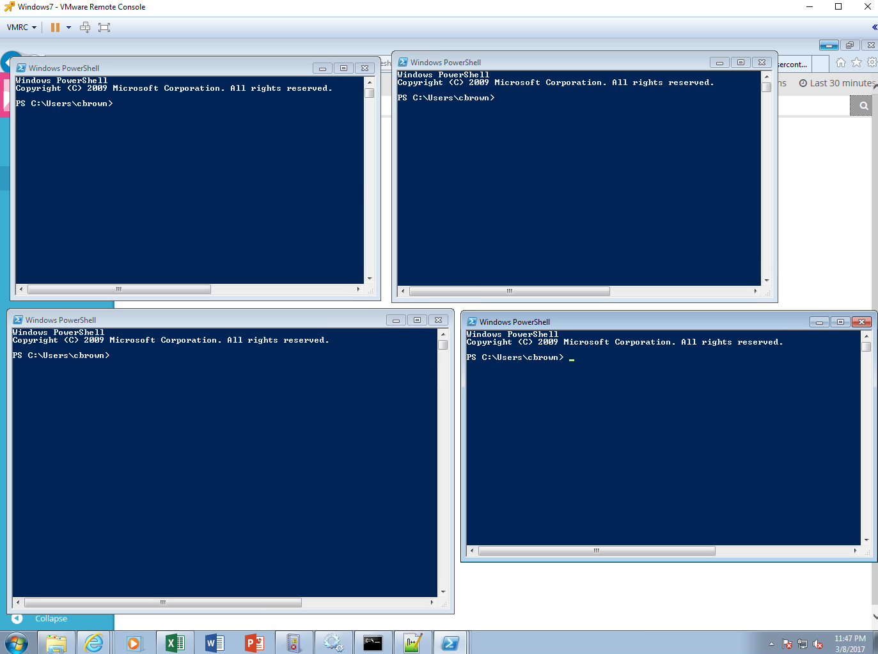Viewport: 878px width, 654px height.
Task: Open the notepad-with-pencil taskbar icon
Action: (x=412, y=643)
